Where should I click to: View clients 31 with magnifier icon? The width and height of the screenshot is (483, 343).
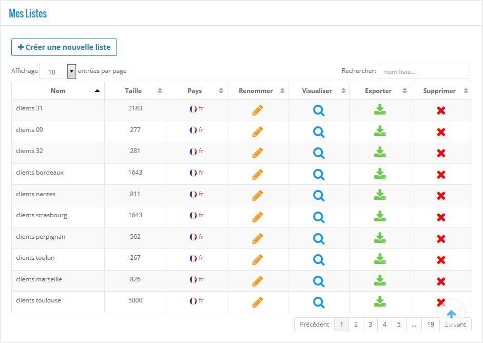pyautogui.click(x=319, y=110)
